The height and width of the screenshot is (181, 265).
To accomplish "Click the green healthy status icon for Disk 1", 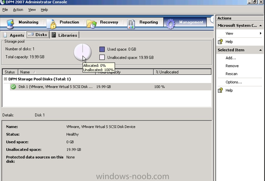I will [13, 87].
